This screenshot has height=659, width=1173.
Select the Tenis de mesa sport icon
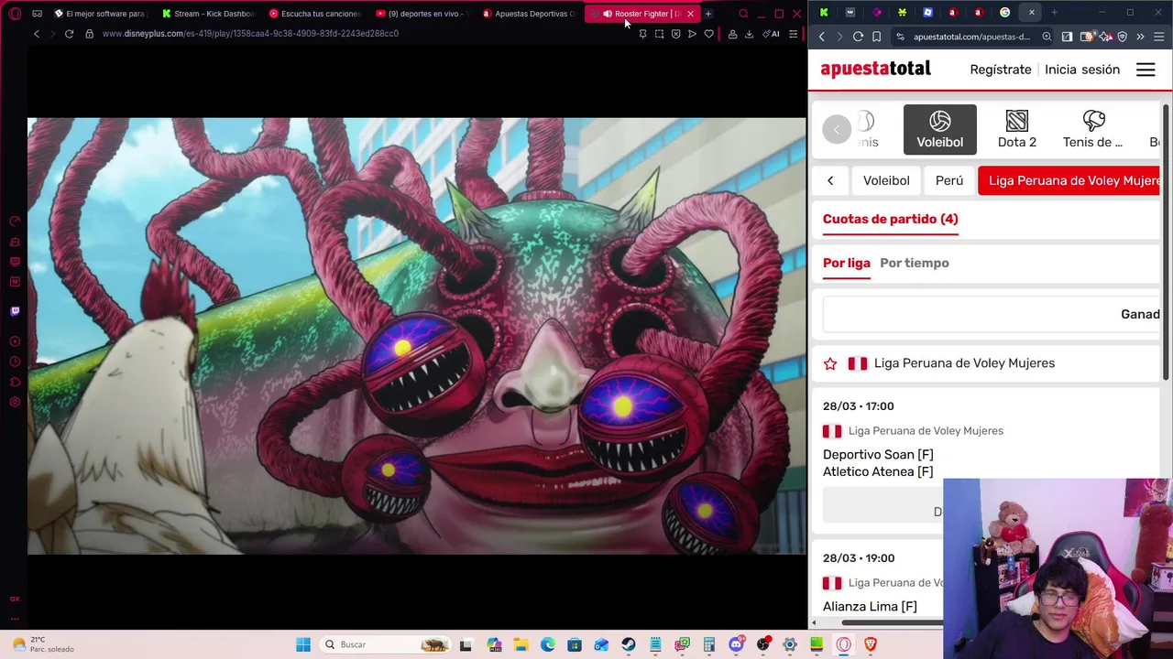[x=1092, y=129]
